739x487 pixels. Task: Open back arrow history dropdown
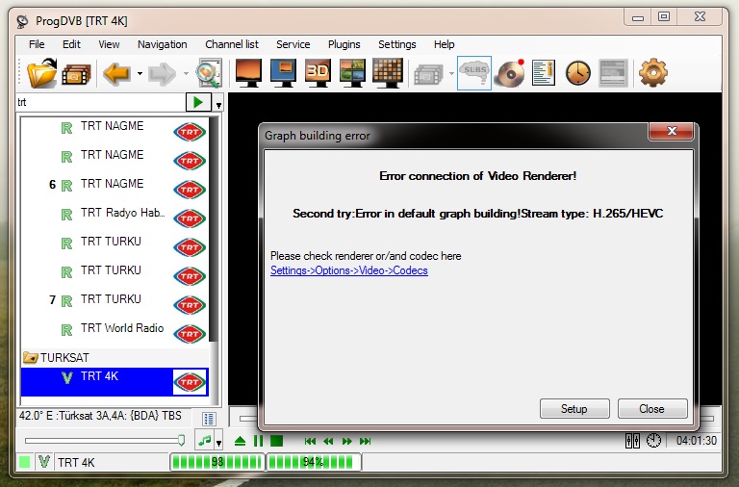click(140, 73)
